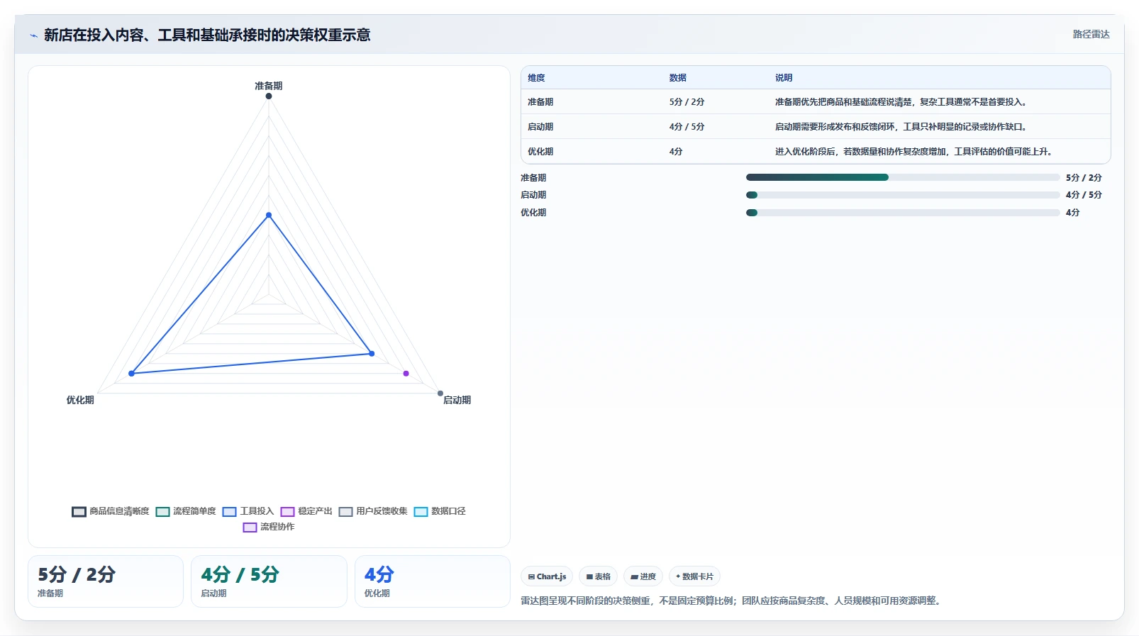Toggle the 商品信息清晰度 legend item
This screenshot has height=636, width=1139.
(x=111, y=511)
